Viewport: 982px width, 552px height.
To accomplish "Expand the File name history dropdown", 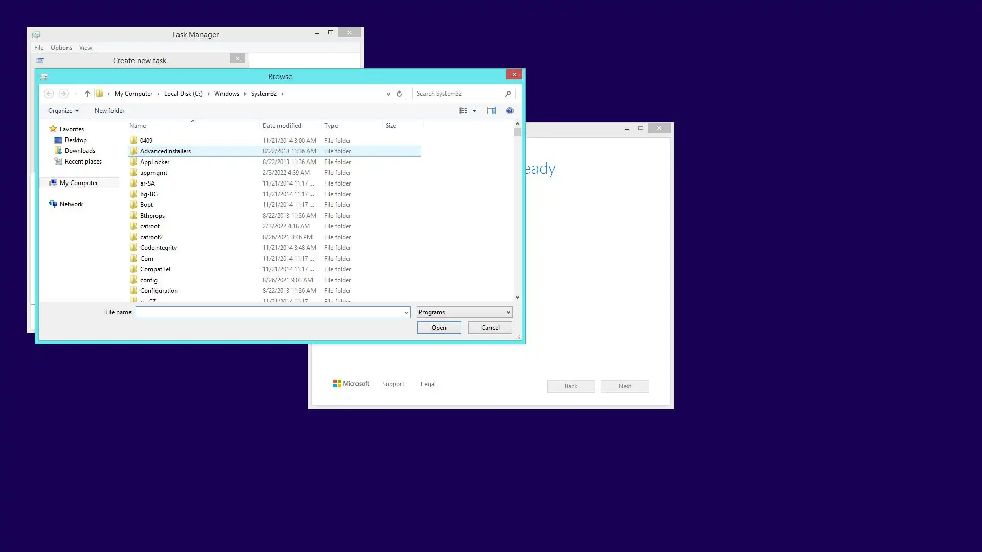I will (406, 312).
